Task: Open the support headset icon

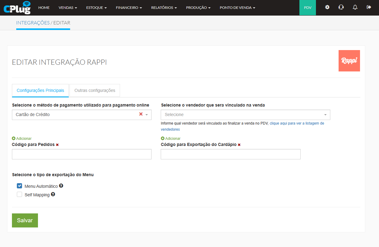Action: pos(341,7)
